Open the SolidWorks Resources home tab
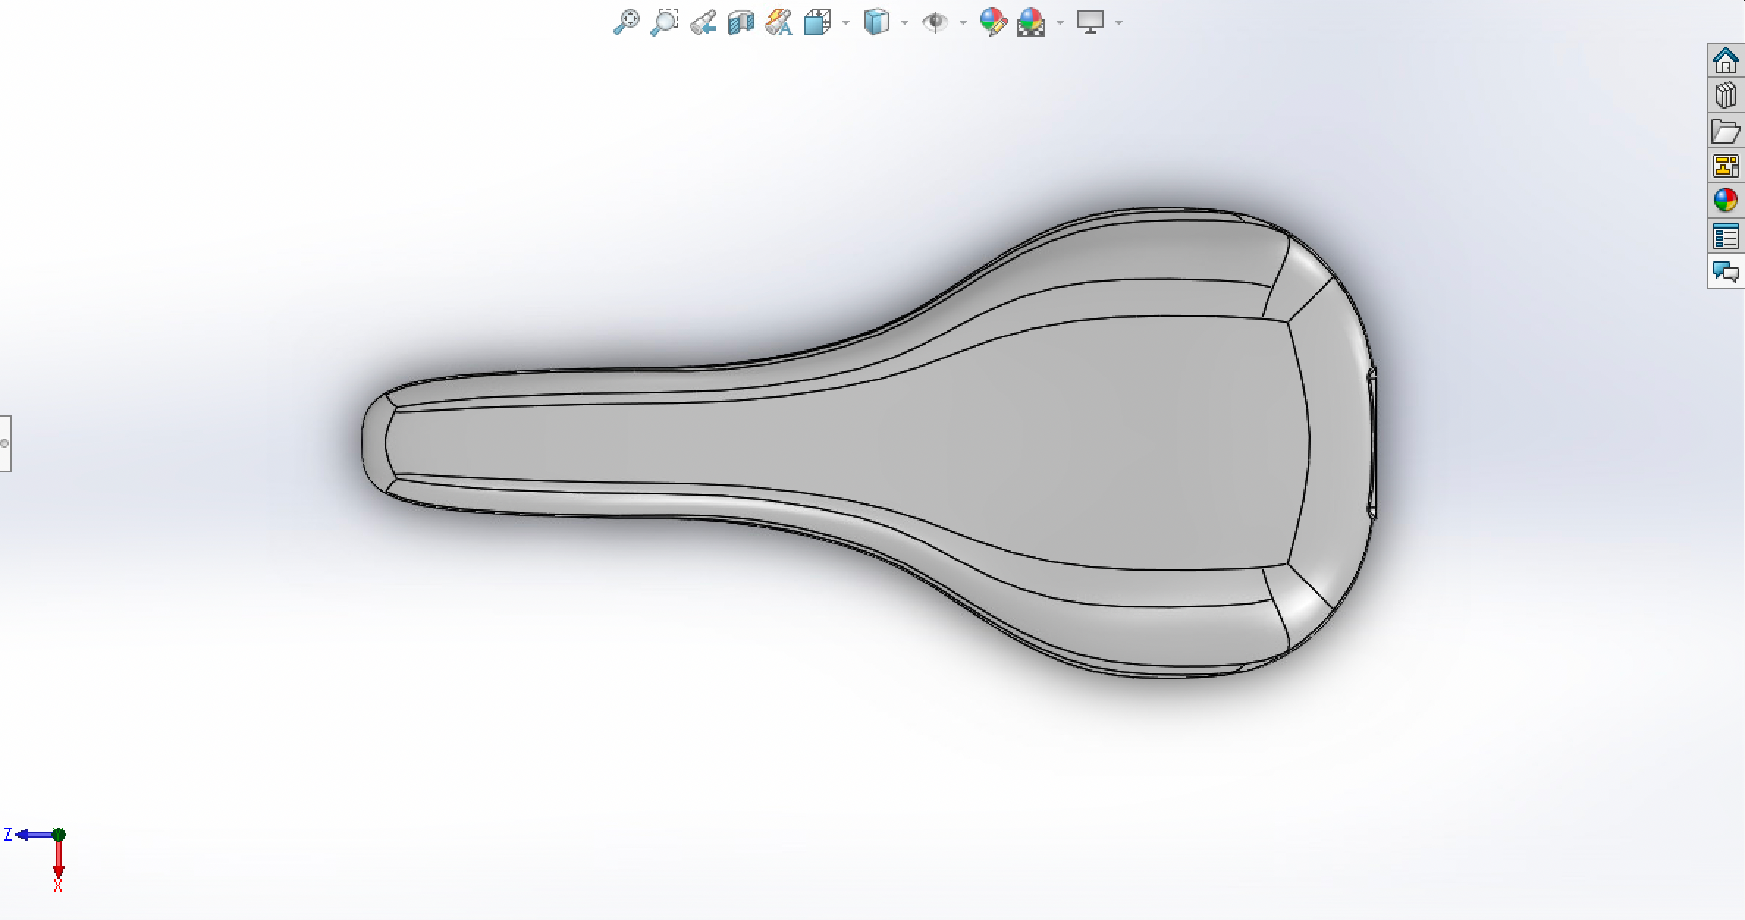Image resolution: width=1745 pixels, height=920 pixels. [1726, 60]
